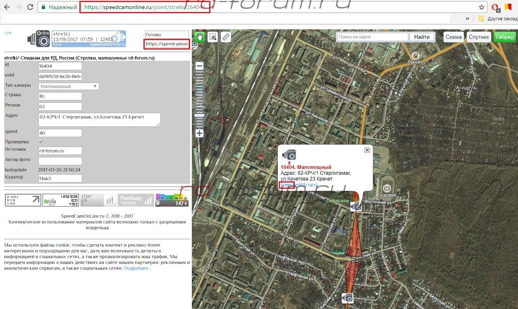Switch map to Гибрид layer
Image resolution: width=518 pixels, height=309 pixels.
[x=505, y=37]
